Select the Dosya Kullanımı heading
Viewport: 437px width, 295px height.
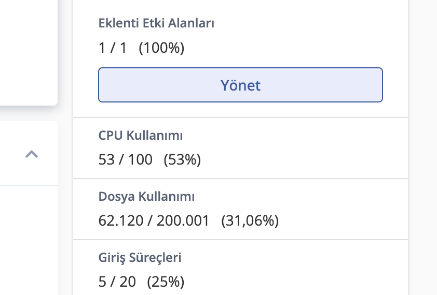tap(146, 197)
